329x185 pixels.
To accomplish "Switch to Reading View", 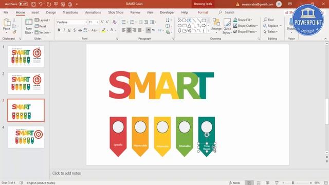I will [267, 183].
